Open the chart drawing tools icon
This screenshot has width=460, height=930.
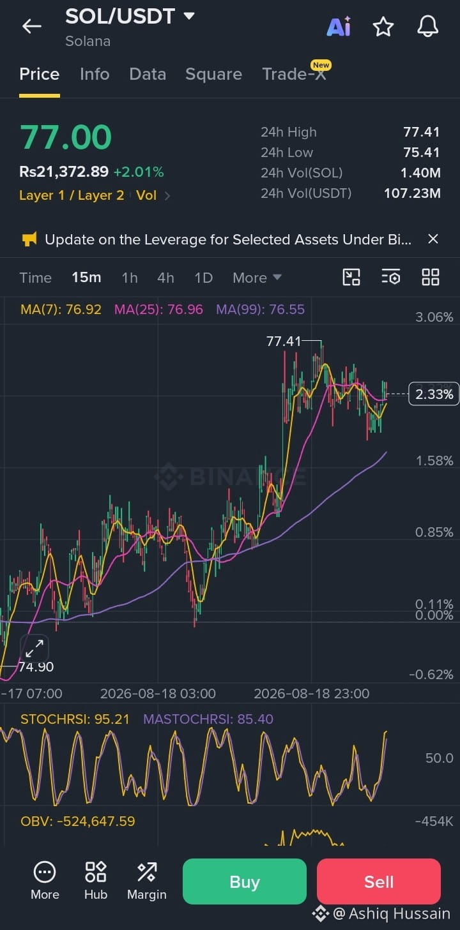pyautogui.click(x=351, y=277)
